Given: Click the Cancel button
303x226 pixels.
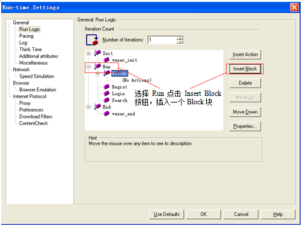Looking at the screenshot, I should pyautogui.click(x=241, y=215).
